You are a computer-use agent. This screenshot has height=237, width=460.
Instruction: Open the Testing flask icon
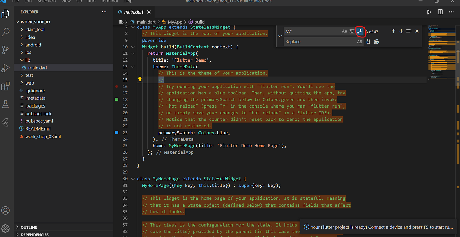coord(6,104)
